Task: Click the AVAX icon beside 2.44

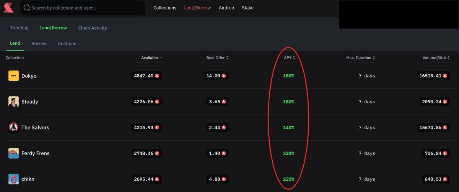Action: tap(224, 127)
